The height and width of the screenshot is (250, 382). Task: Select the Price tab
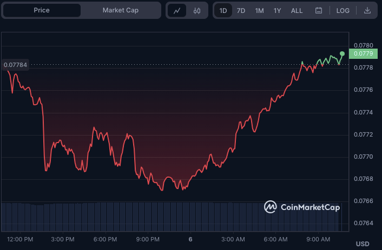[x=42, y=10]
